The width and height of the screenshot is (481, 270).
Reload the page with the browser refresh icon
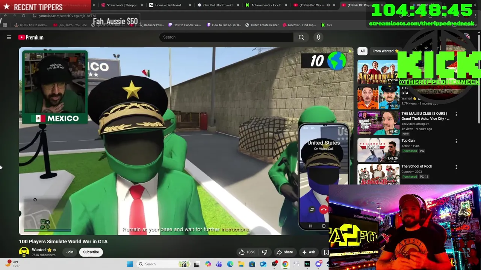23,16
